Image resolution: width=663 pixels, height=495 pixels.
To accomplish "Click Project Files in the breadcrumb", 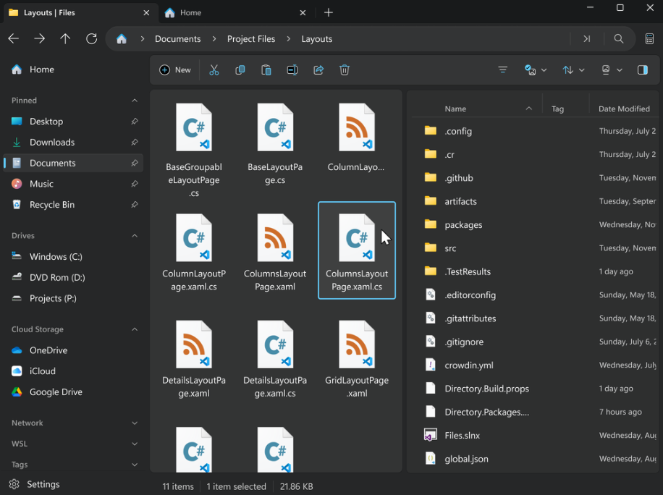I will click(x=251, y=39).
